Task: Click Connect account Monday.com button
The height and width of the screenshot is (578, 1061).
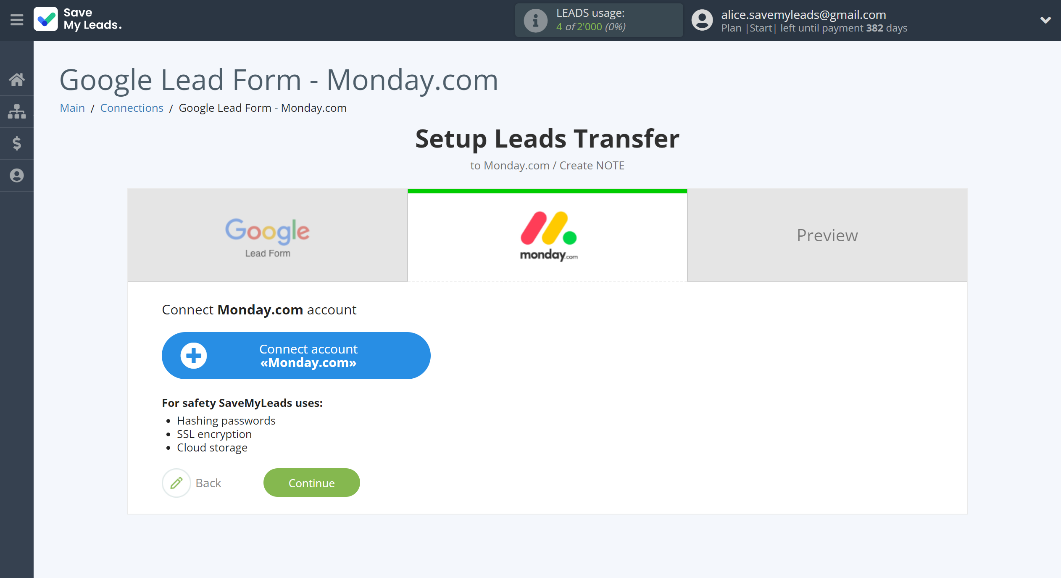Action: coord(296,355)
